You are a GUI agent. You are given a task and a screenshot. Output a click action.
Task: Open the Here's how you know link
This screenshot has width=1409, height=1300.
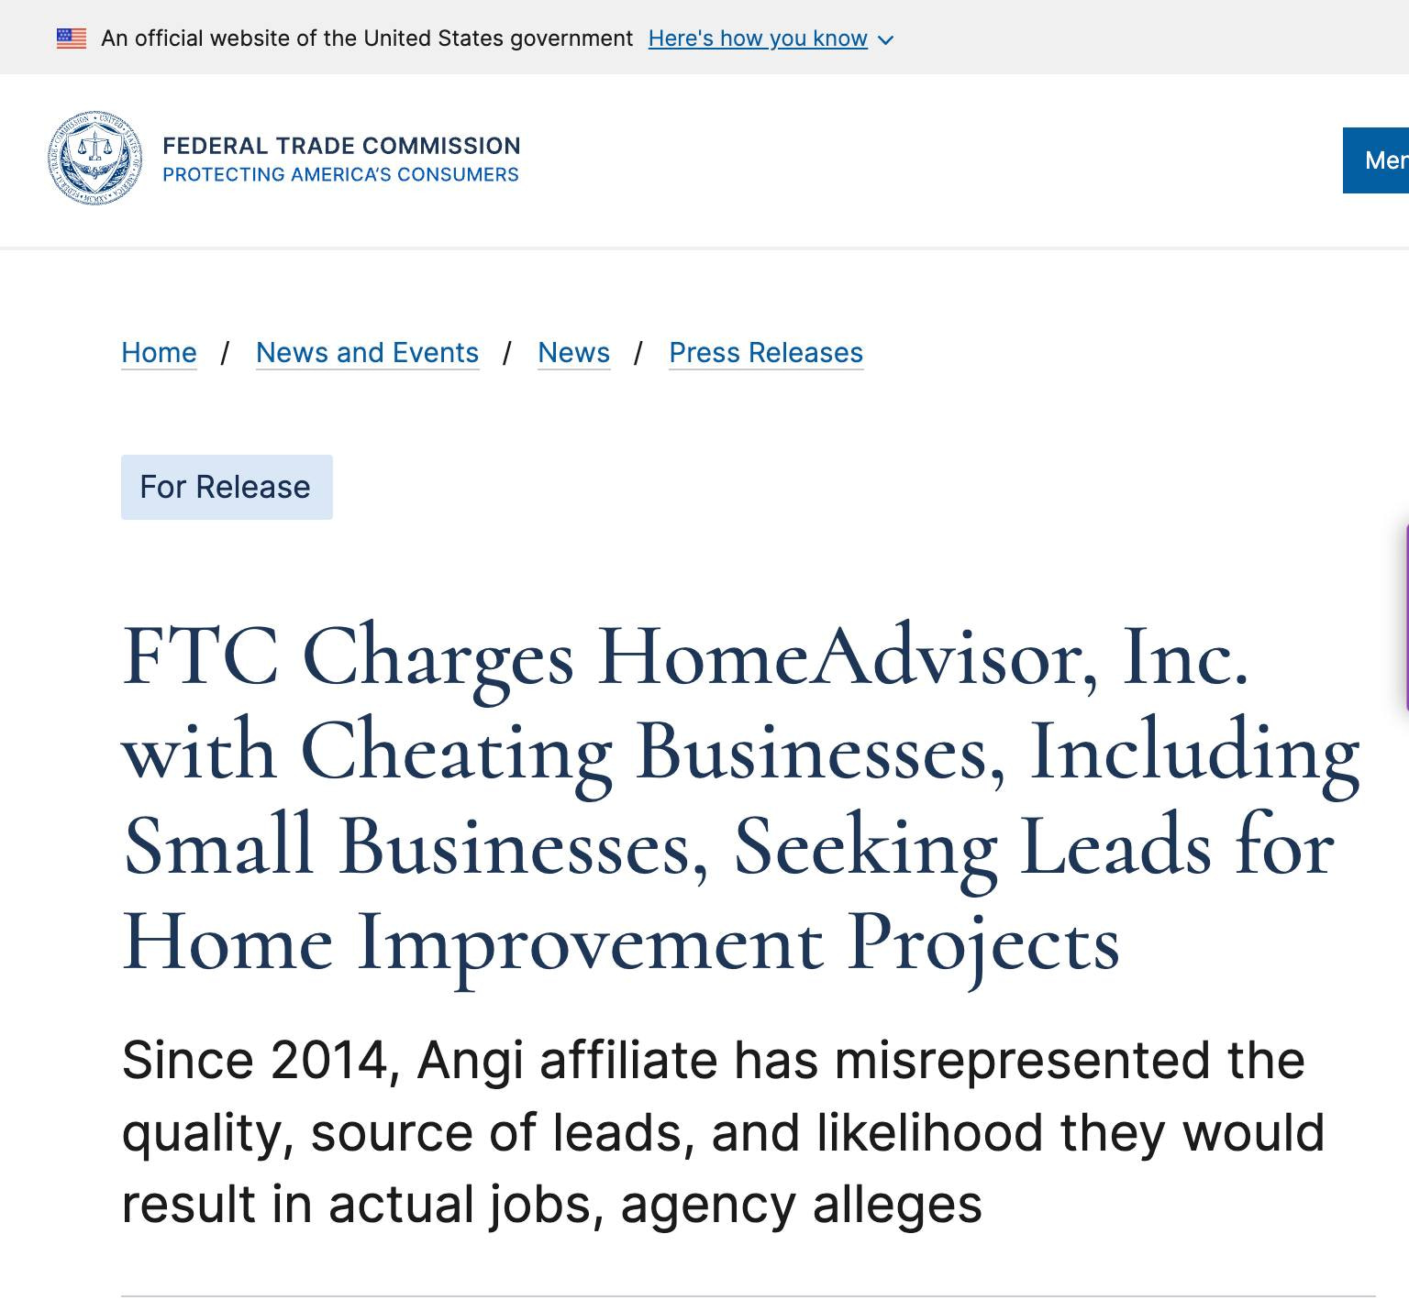pyautogui.click(x=758, y=39)
